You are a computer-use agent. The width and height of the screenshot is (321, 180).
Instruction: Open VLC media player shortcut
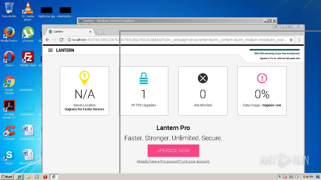pyautogui.click(x=28, y=11)
